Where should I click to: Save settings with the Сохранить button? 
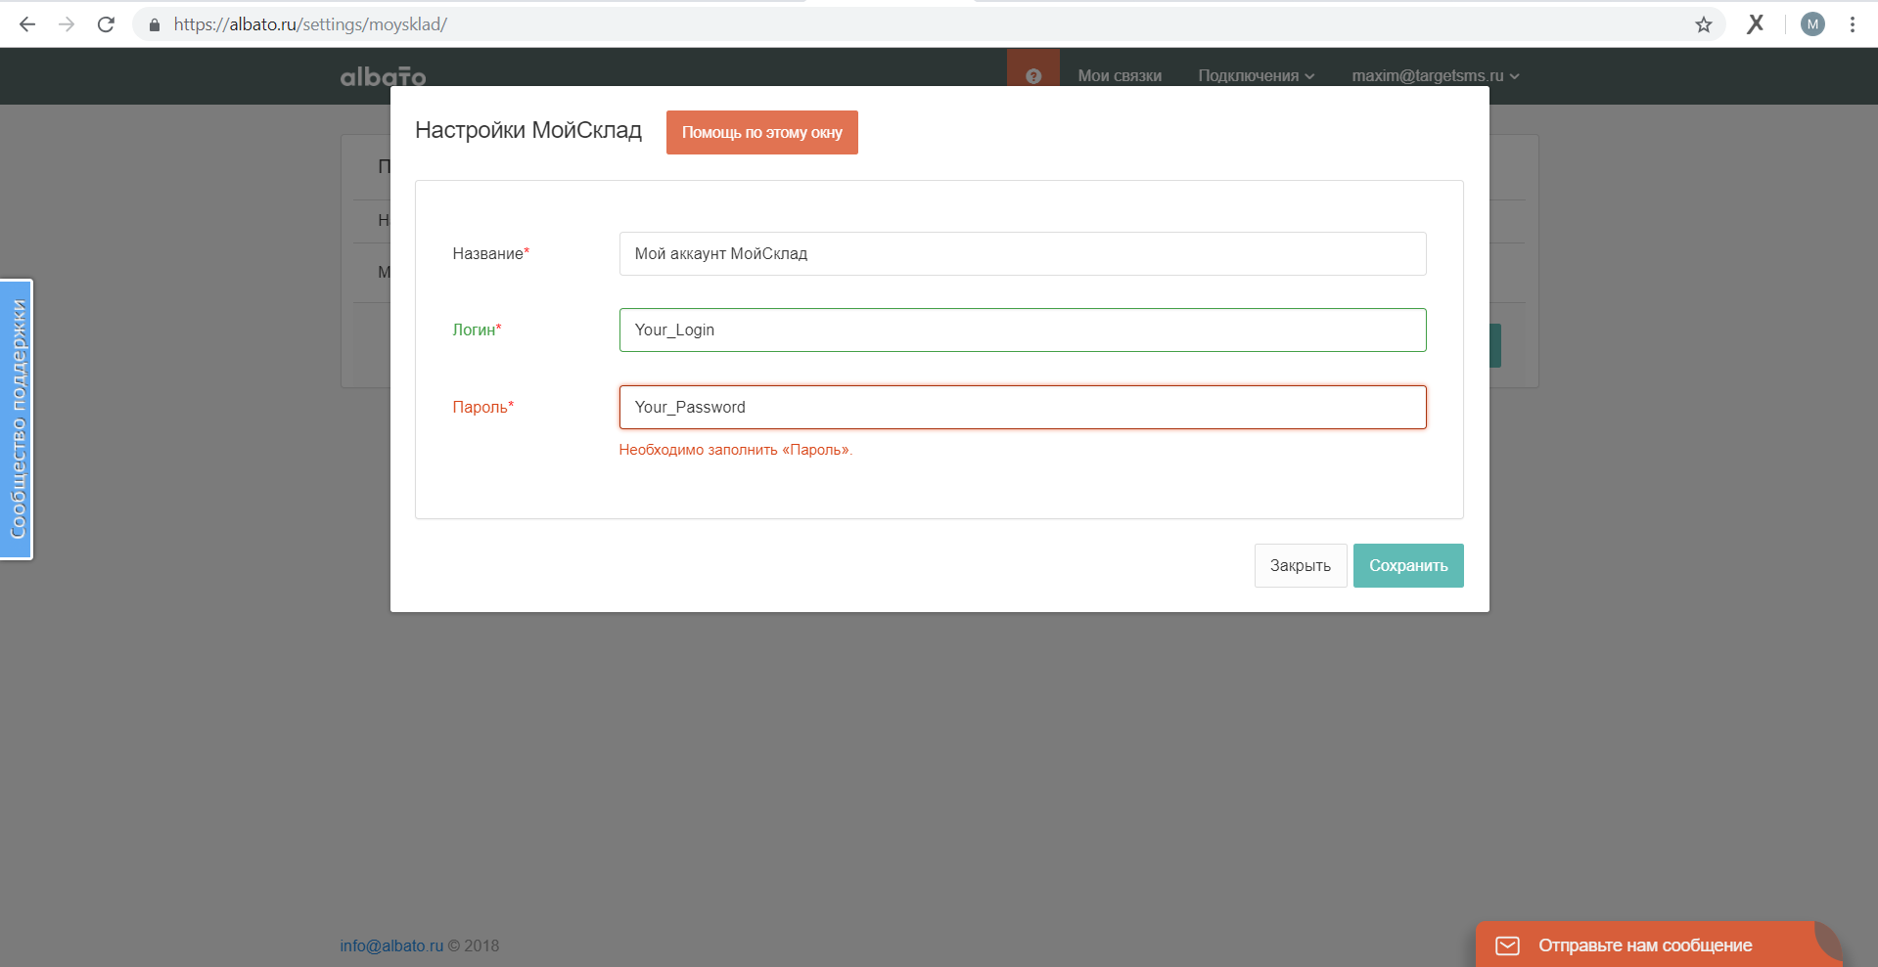coord(1408,566)
